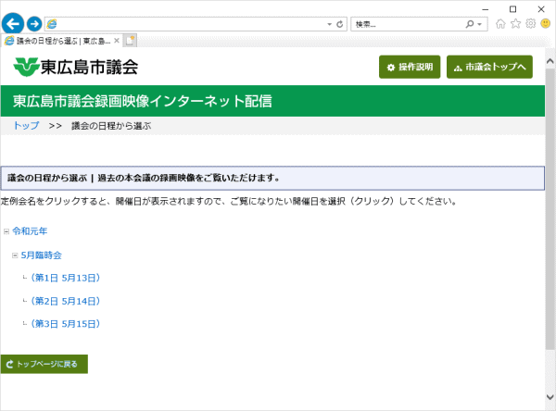
Task: Click the 東広島市議会 logo
Action: (x=76, y=67)
